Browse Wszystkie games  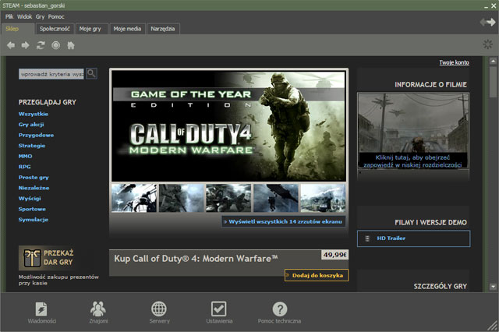[34, 114]
